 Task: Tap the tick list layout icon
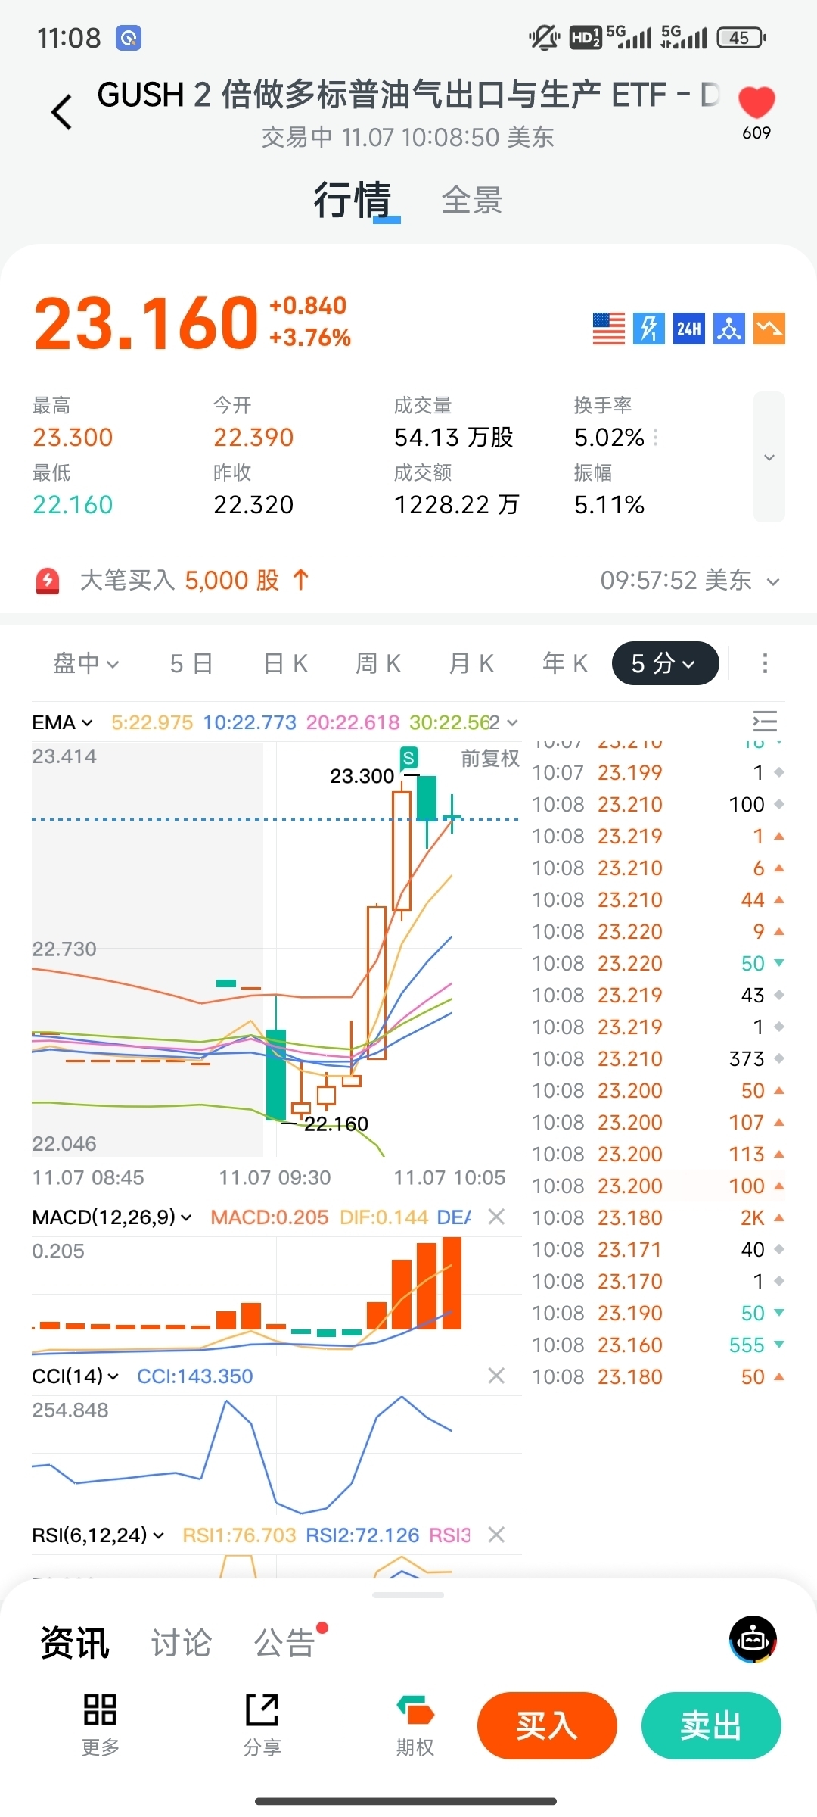pyautogui.click(x=765, y=722)
